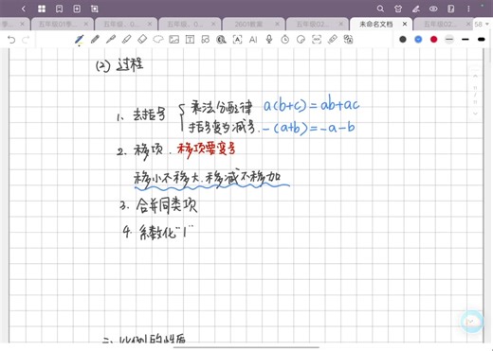This screenshot has height=351, width=493.
Task: Add a new page with plus icon
Action: pyautogui.click(x=77, y=9)
